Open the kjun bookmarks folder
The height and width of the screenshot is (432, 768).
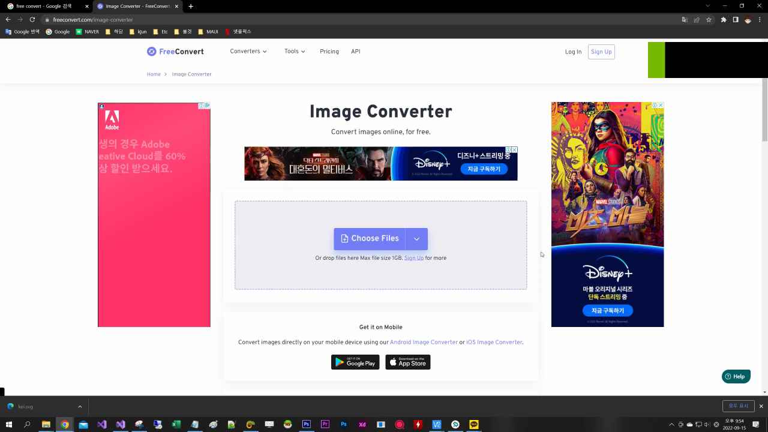click(138, 32)
